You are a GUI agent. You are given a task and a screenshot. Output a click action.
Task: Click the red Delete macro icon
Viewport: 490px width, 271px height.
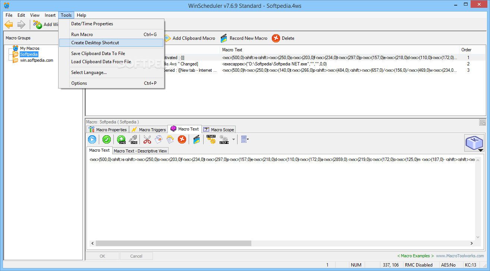(276, 38)
